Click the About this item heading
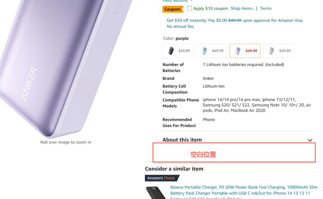 pyautogui.click(x=182, y=140)
